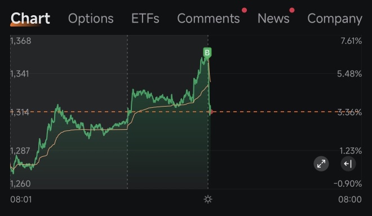
Task: Open the Company tab
Action: tap(335, 19)
